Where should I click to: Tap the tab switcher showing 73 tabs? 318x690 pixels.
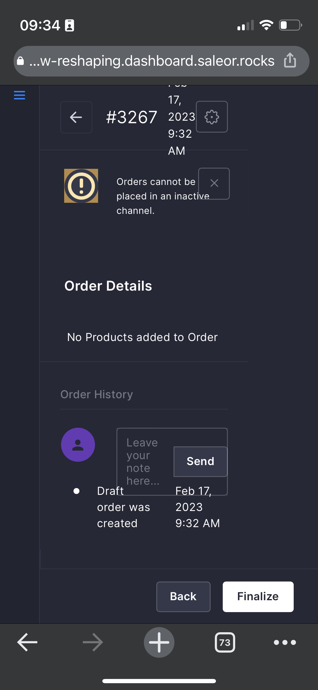click(225, 642)
